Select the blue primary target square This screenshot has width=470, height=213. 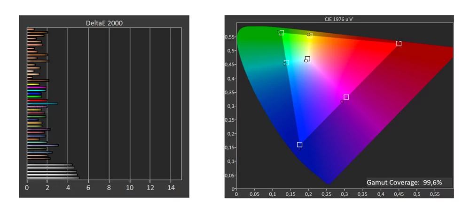click(299, 145)
